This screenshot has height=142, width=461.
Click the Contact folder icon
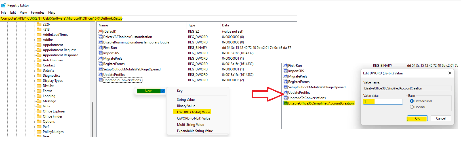coord(39,65)
